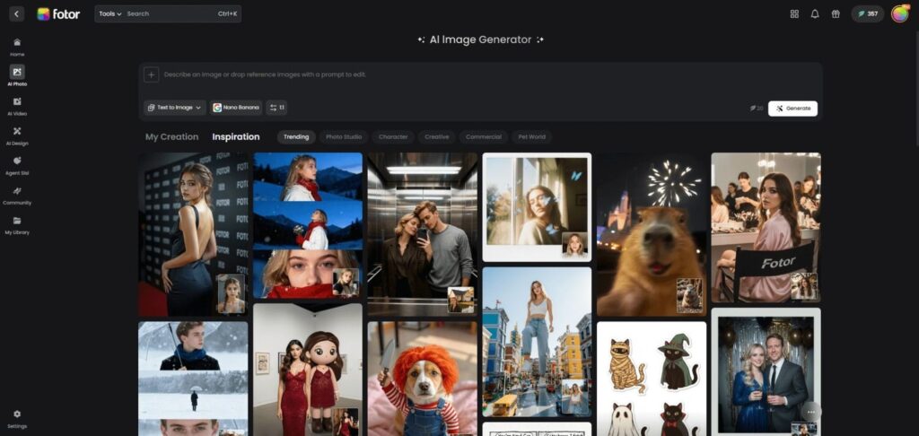The image size is (919, 436).
Task: Click the Generate button
Action: pyautogui.click(x=792, y=109)
